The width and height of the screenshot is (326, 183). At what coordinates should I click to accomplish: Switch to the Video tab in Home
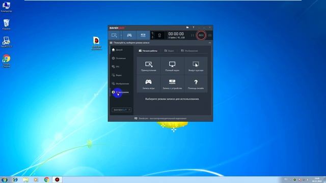click(169, 51)
